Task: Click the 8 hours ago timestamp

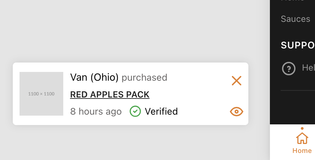Action: click(x=96, y=111)
